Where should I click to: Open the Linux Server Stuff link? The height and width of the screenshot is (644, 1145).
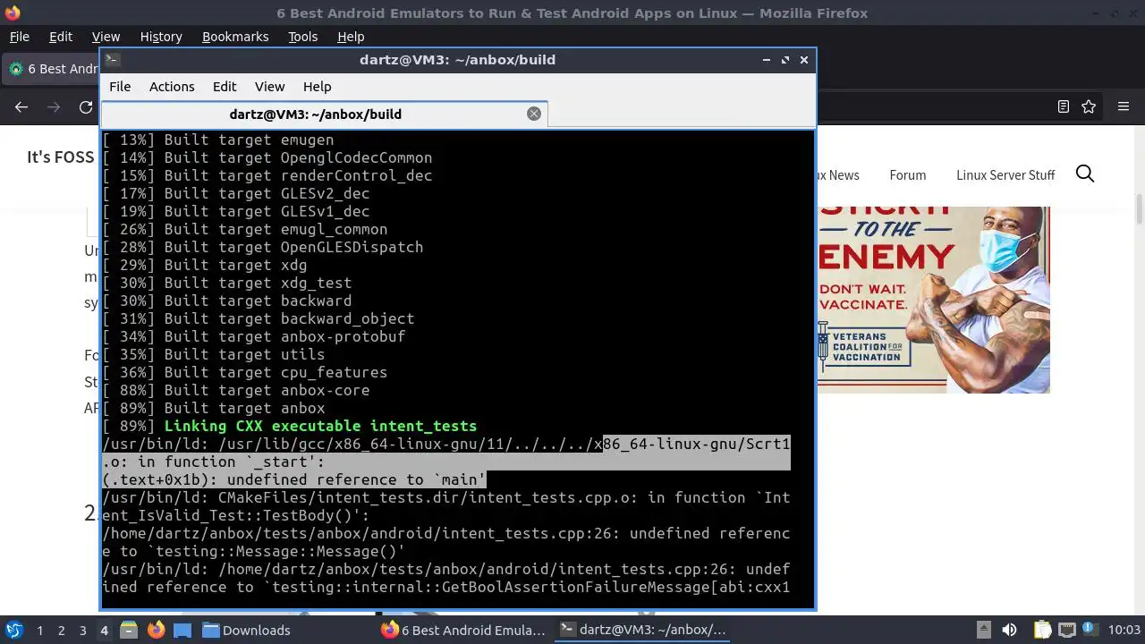click(1005, 175)
